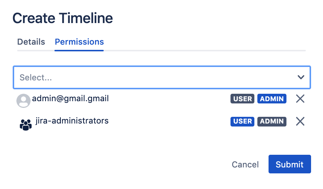
Task: Switch to the Details tab
Action: pyautogui.click(x=31, y=42)
